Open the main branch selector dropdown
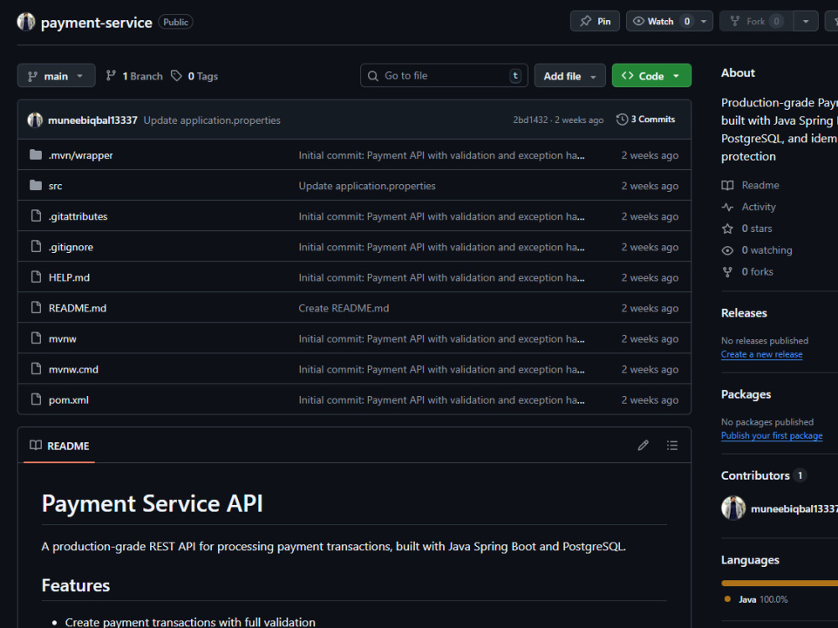The height and width of the screenshot is (628, 838). point(56,76)
